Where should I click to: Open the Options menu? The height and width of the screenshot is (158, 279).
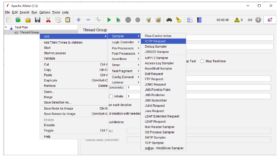coord(45,12)
